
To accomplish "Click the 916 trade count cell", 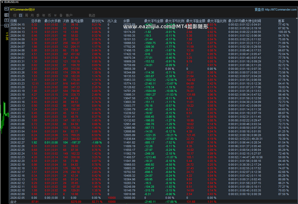I will [x=65, y=84].
